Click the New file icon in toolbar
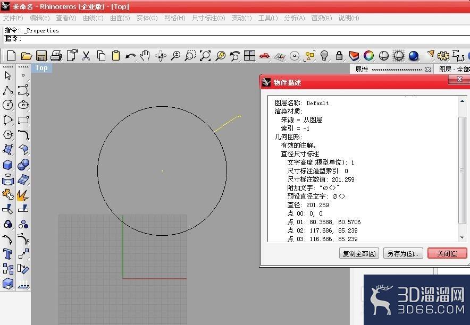The height and width of the screenshot is (325, 470). [11, 56]
